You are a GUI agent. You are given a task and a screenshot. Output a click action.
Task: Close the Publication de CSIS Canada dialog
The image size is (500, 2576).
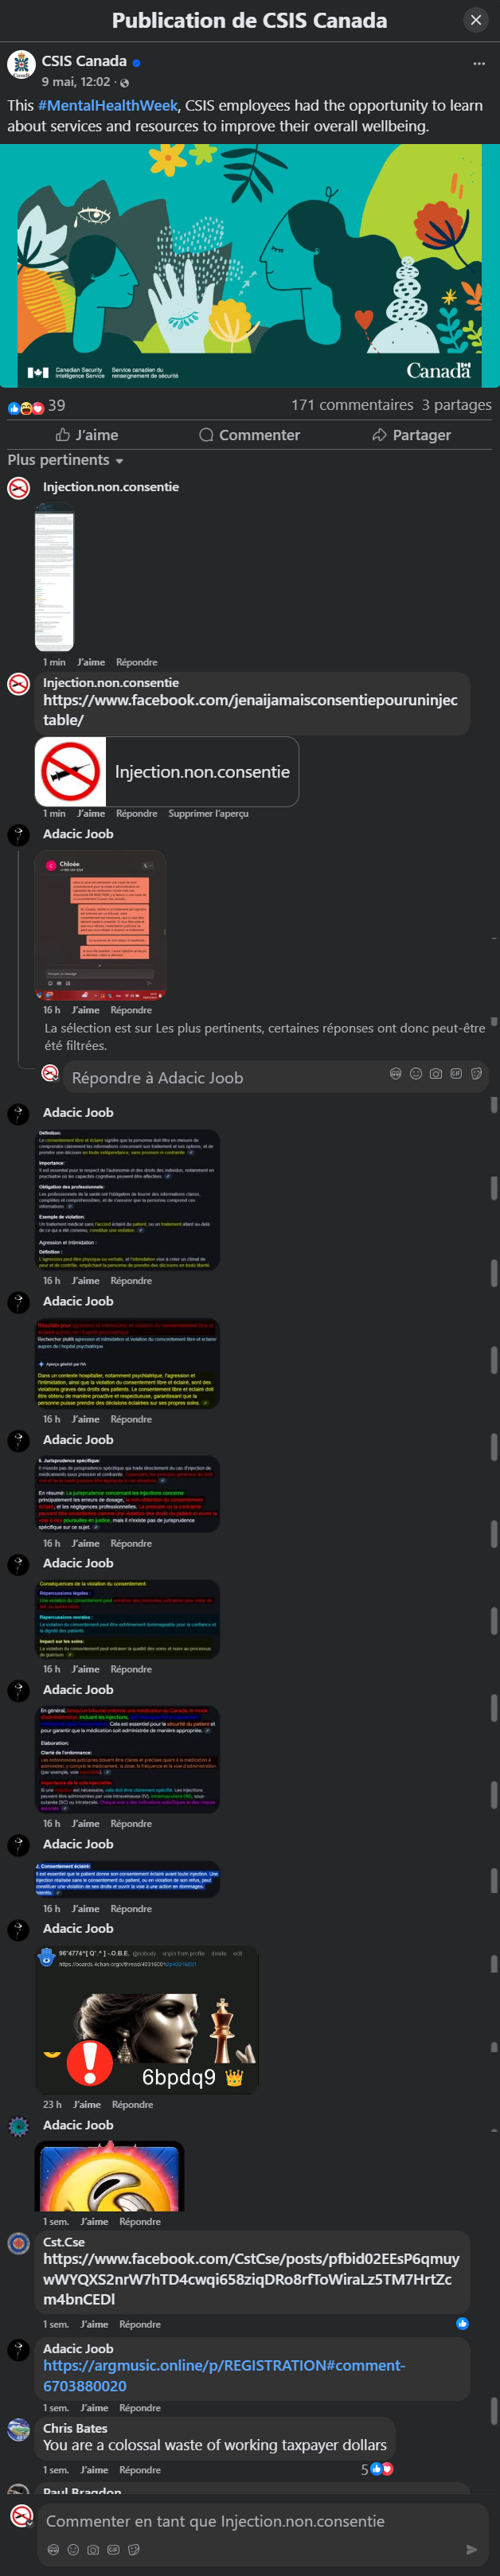tap(476, 20)
